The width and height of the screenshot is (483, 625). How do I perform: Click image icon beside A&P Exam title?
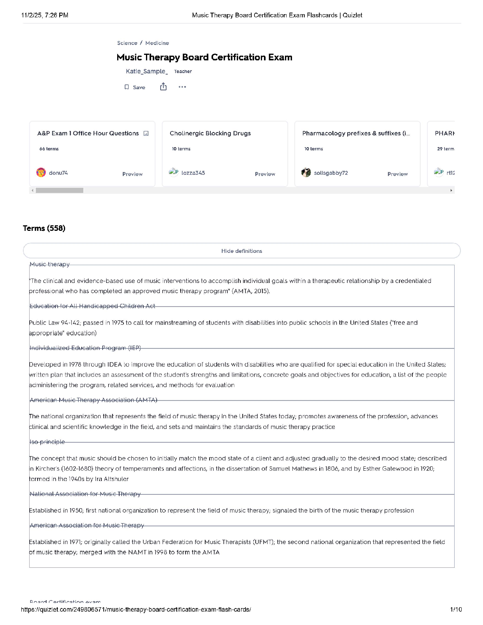pyautogui.click(x=146, y=133)
